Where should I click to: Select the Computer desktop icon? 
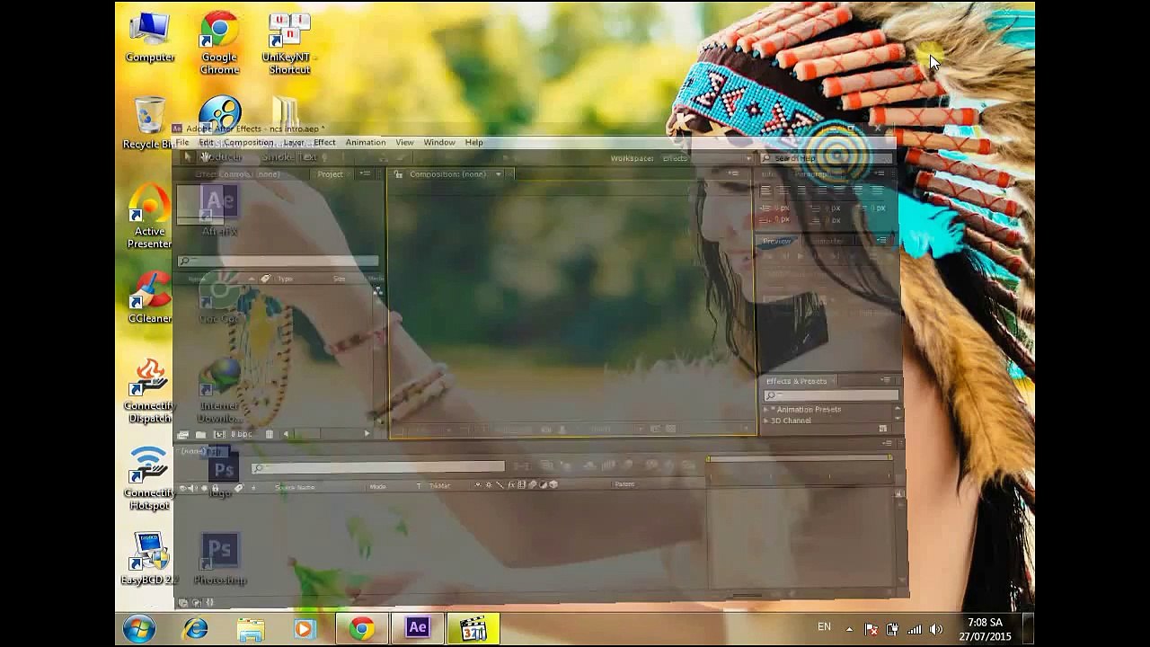150,38
